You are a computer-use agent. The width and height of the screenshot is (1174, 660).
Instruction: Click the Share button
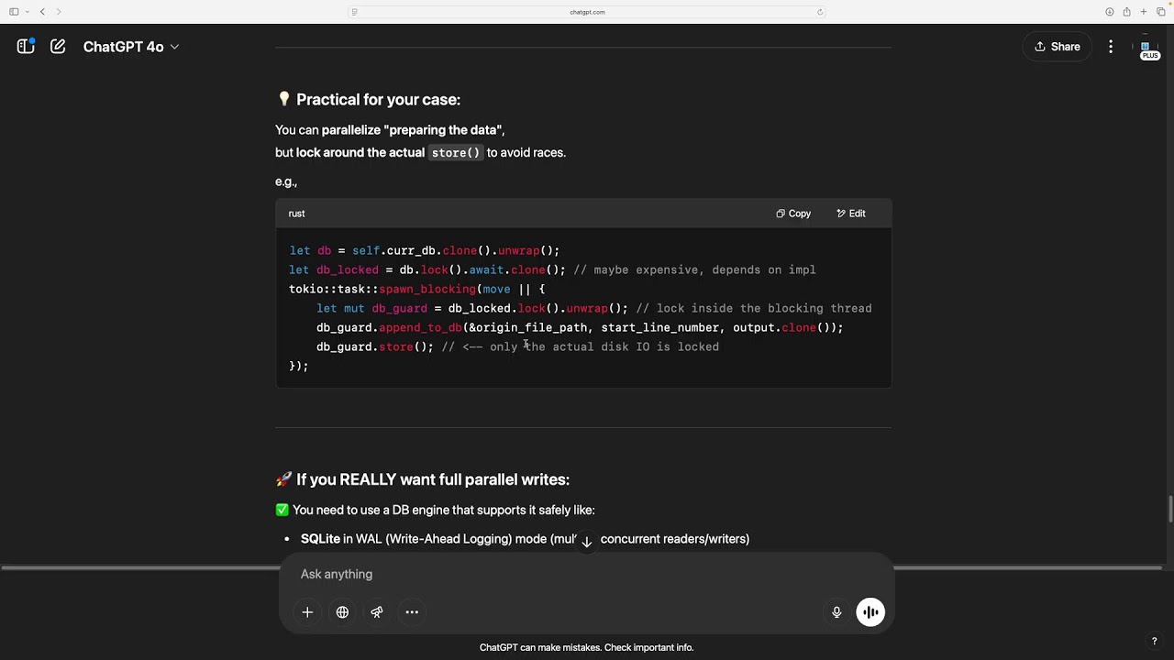(x=1057, y=47)
